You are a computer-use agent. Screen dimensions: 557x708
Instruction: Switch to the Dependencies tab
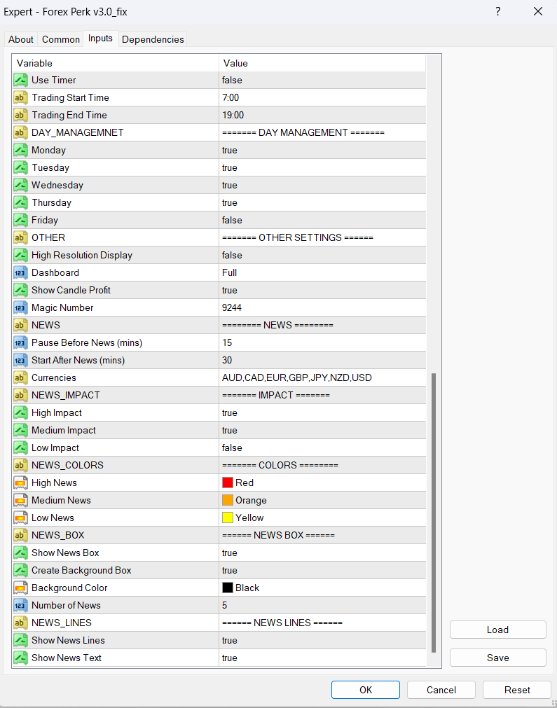point(153,39)
